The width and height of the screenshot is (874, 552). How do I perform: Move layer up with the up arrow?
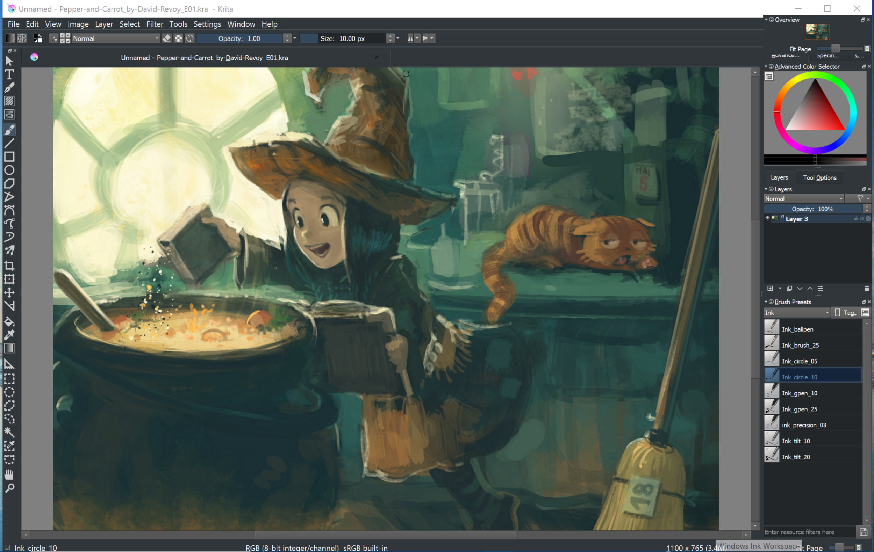pos(810,288)
